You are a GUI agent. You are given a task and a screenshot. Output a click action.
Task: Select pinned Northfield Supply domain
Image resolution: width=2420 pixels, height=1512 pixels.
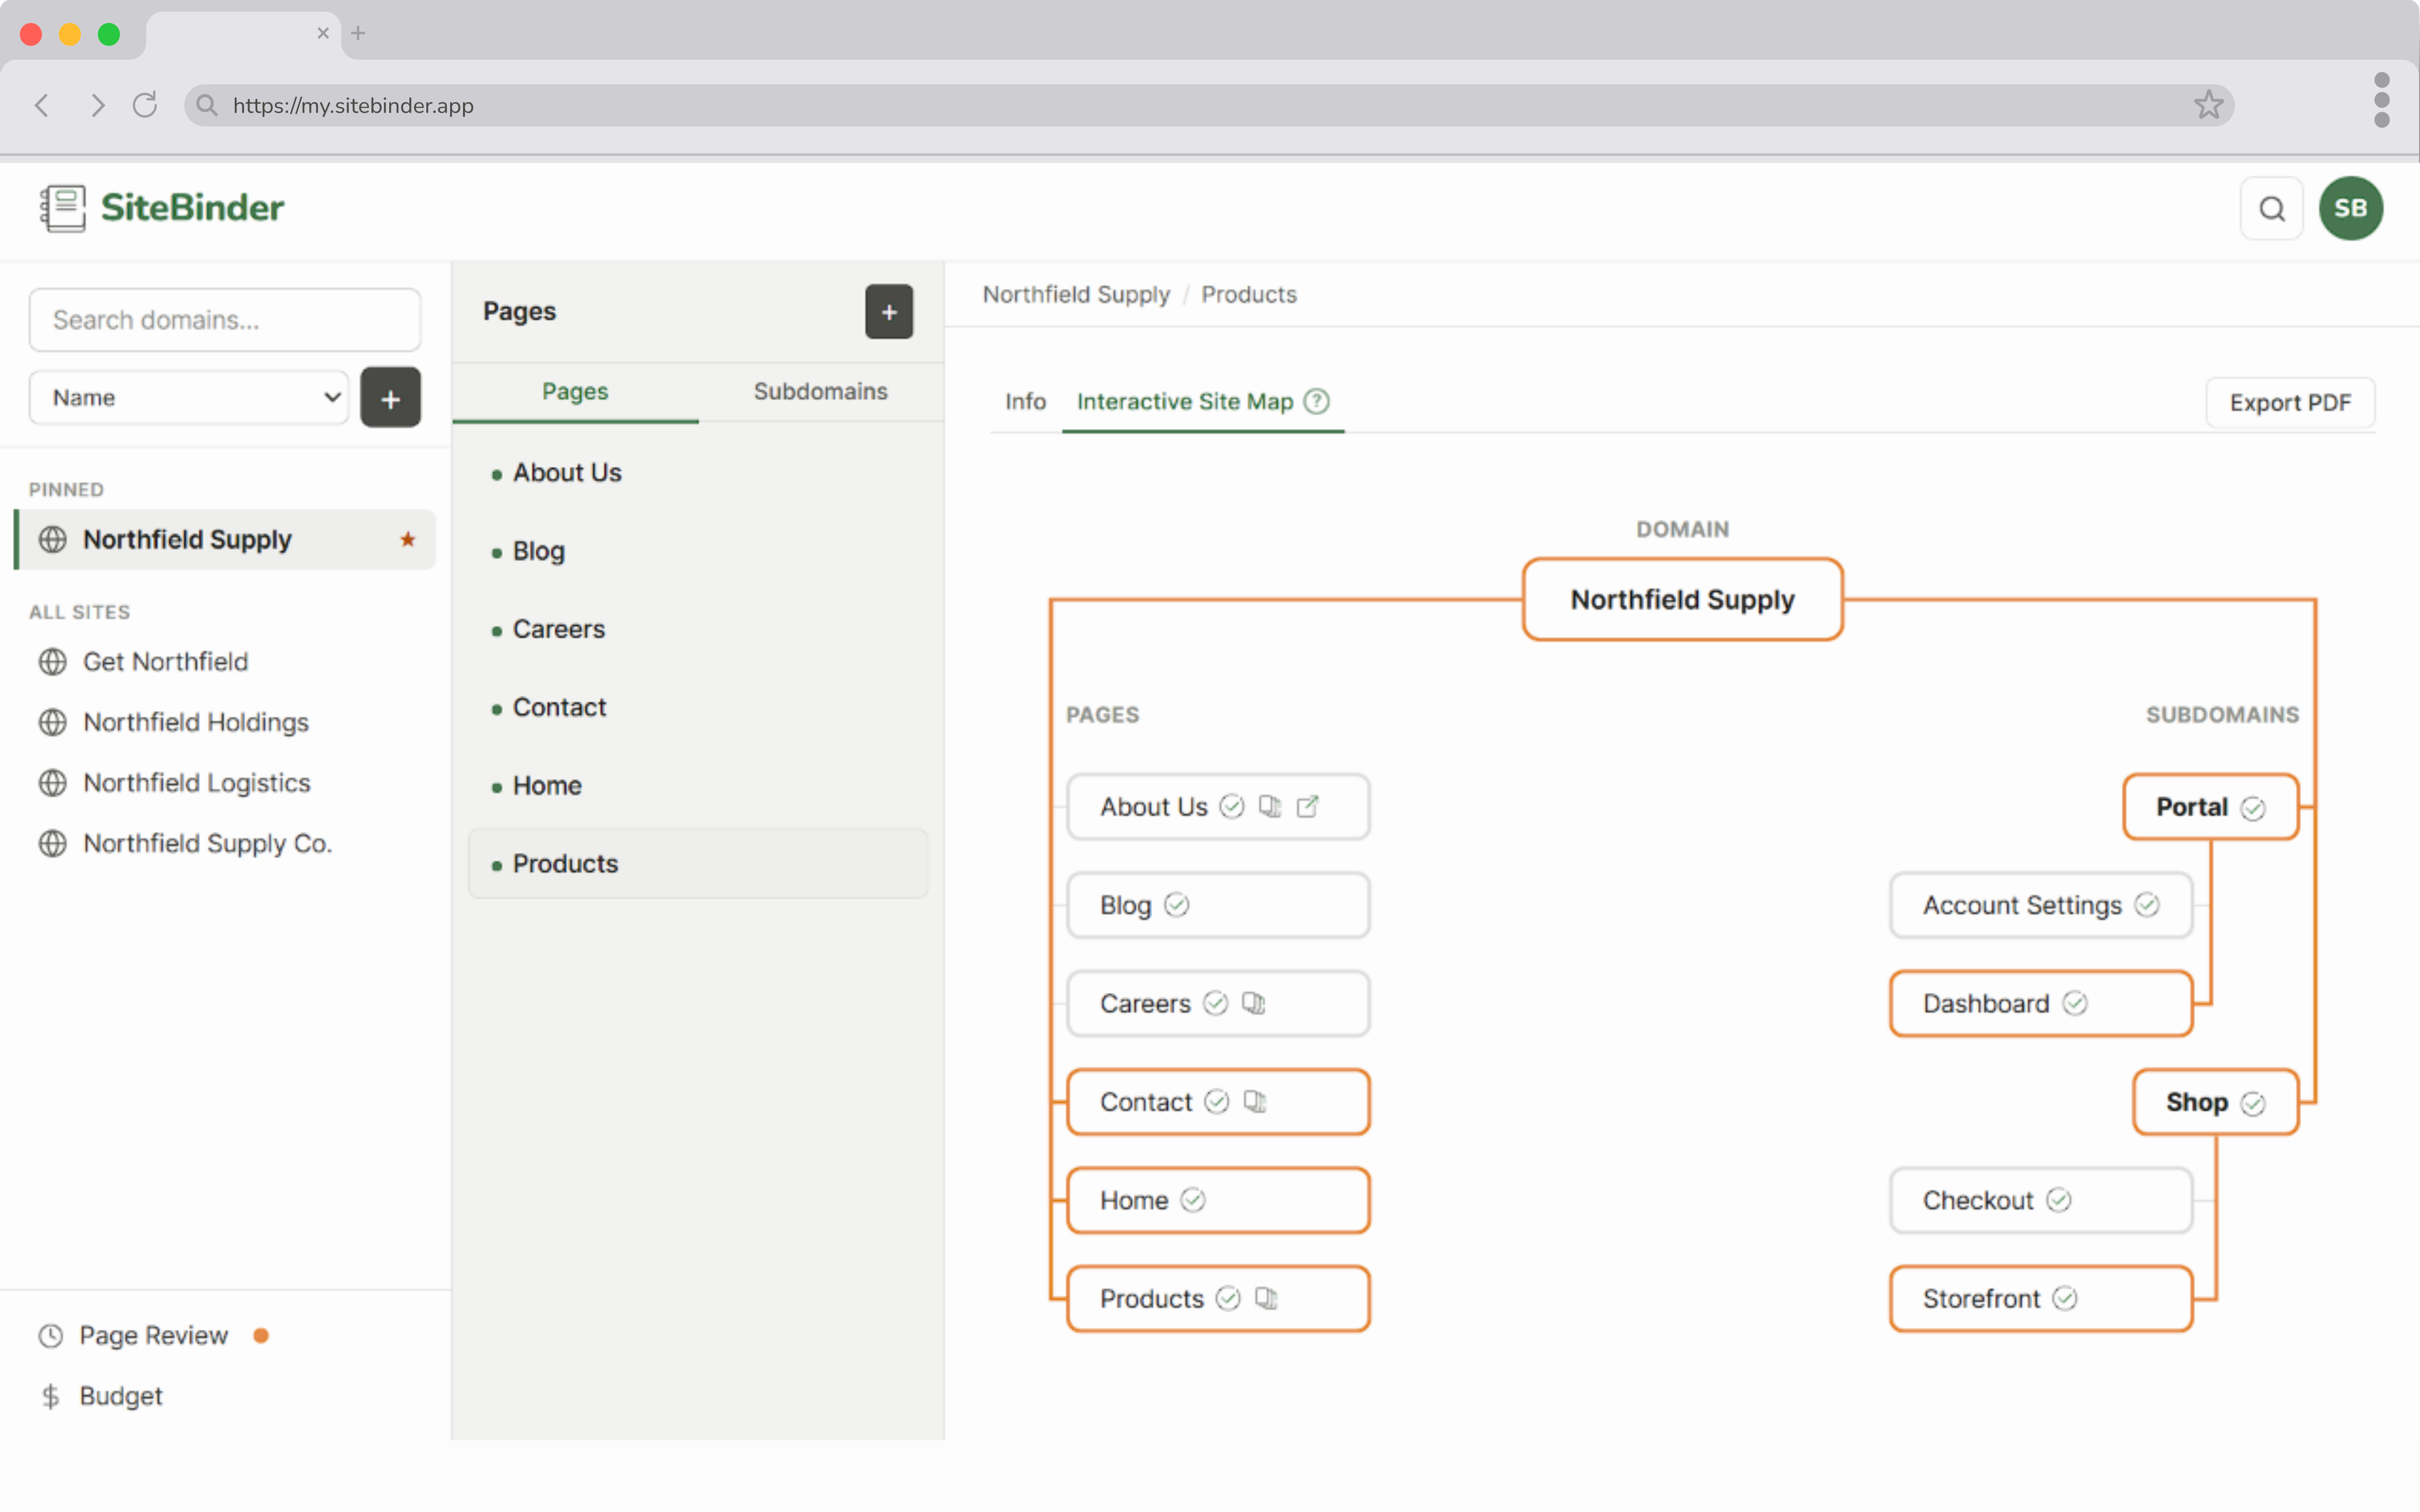225,540
